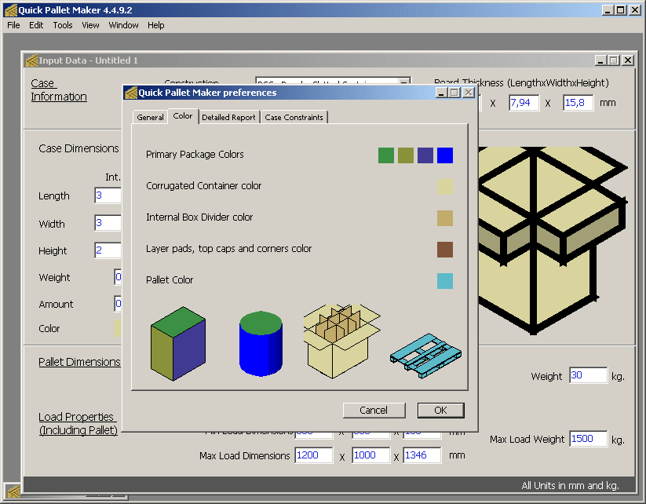Click the large carton preview in Input Data
Viewport: 646px width, 504px height.
(553, 240)
